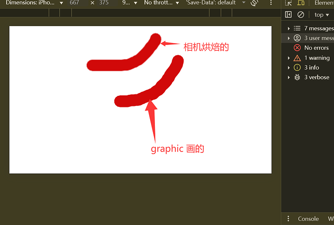Click the white game canvas preview
This screenshot has height=225, width=334.
(x=140, y=100)
